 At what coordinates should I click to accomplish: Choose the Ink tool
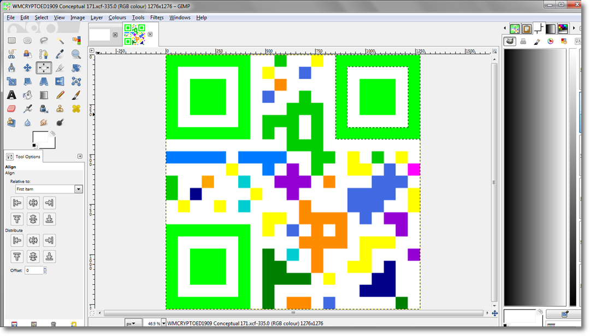point(44,109)
